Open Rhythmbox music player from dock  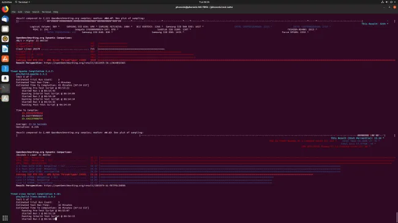[5, 38]
